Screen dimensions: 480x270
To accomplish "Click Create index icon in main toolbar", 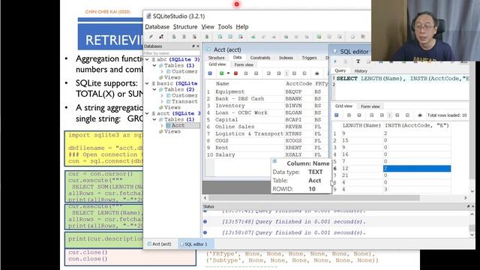I will pyautogui.click(x=253, y=37).
